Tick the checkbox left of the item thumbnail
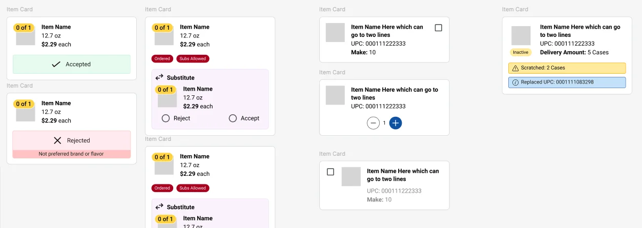Viewport: 642px width, 228px height. (330, 172)
